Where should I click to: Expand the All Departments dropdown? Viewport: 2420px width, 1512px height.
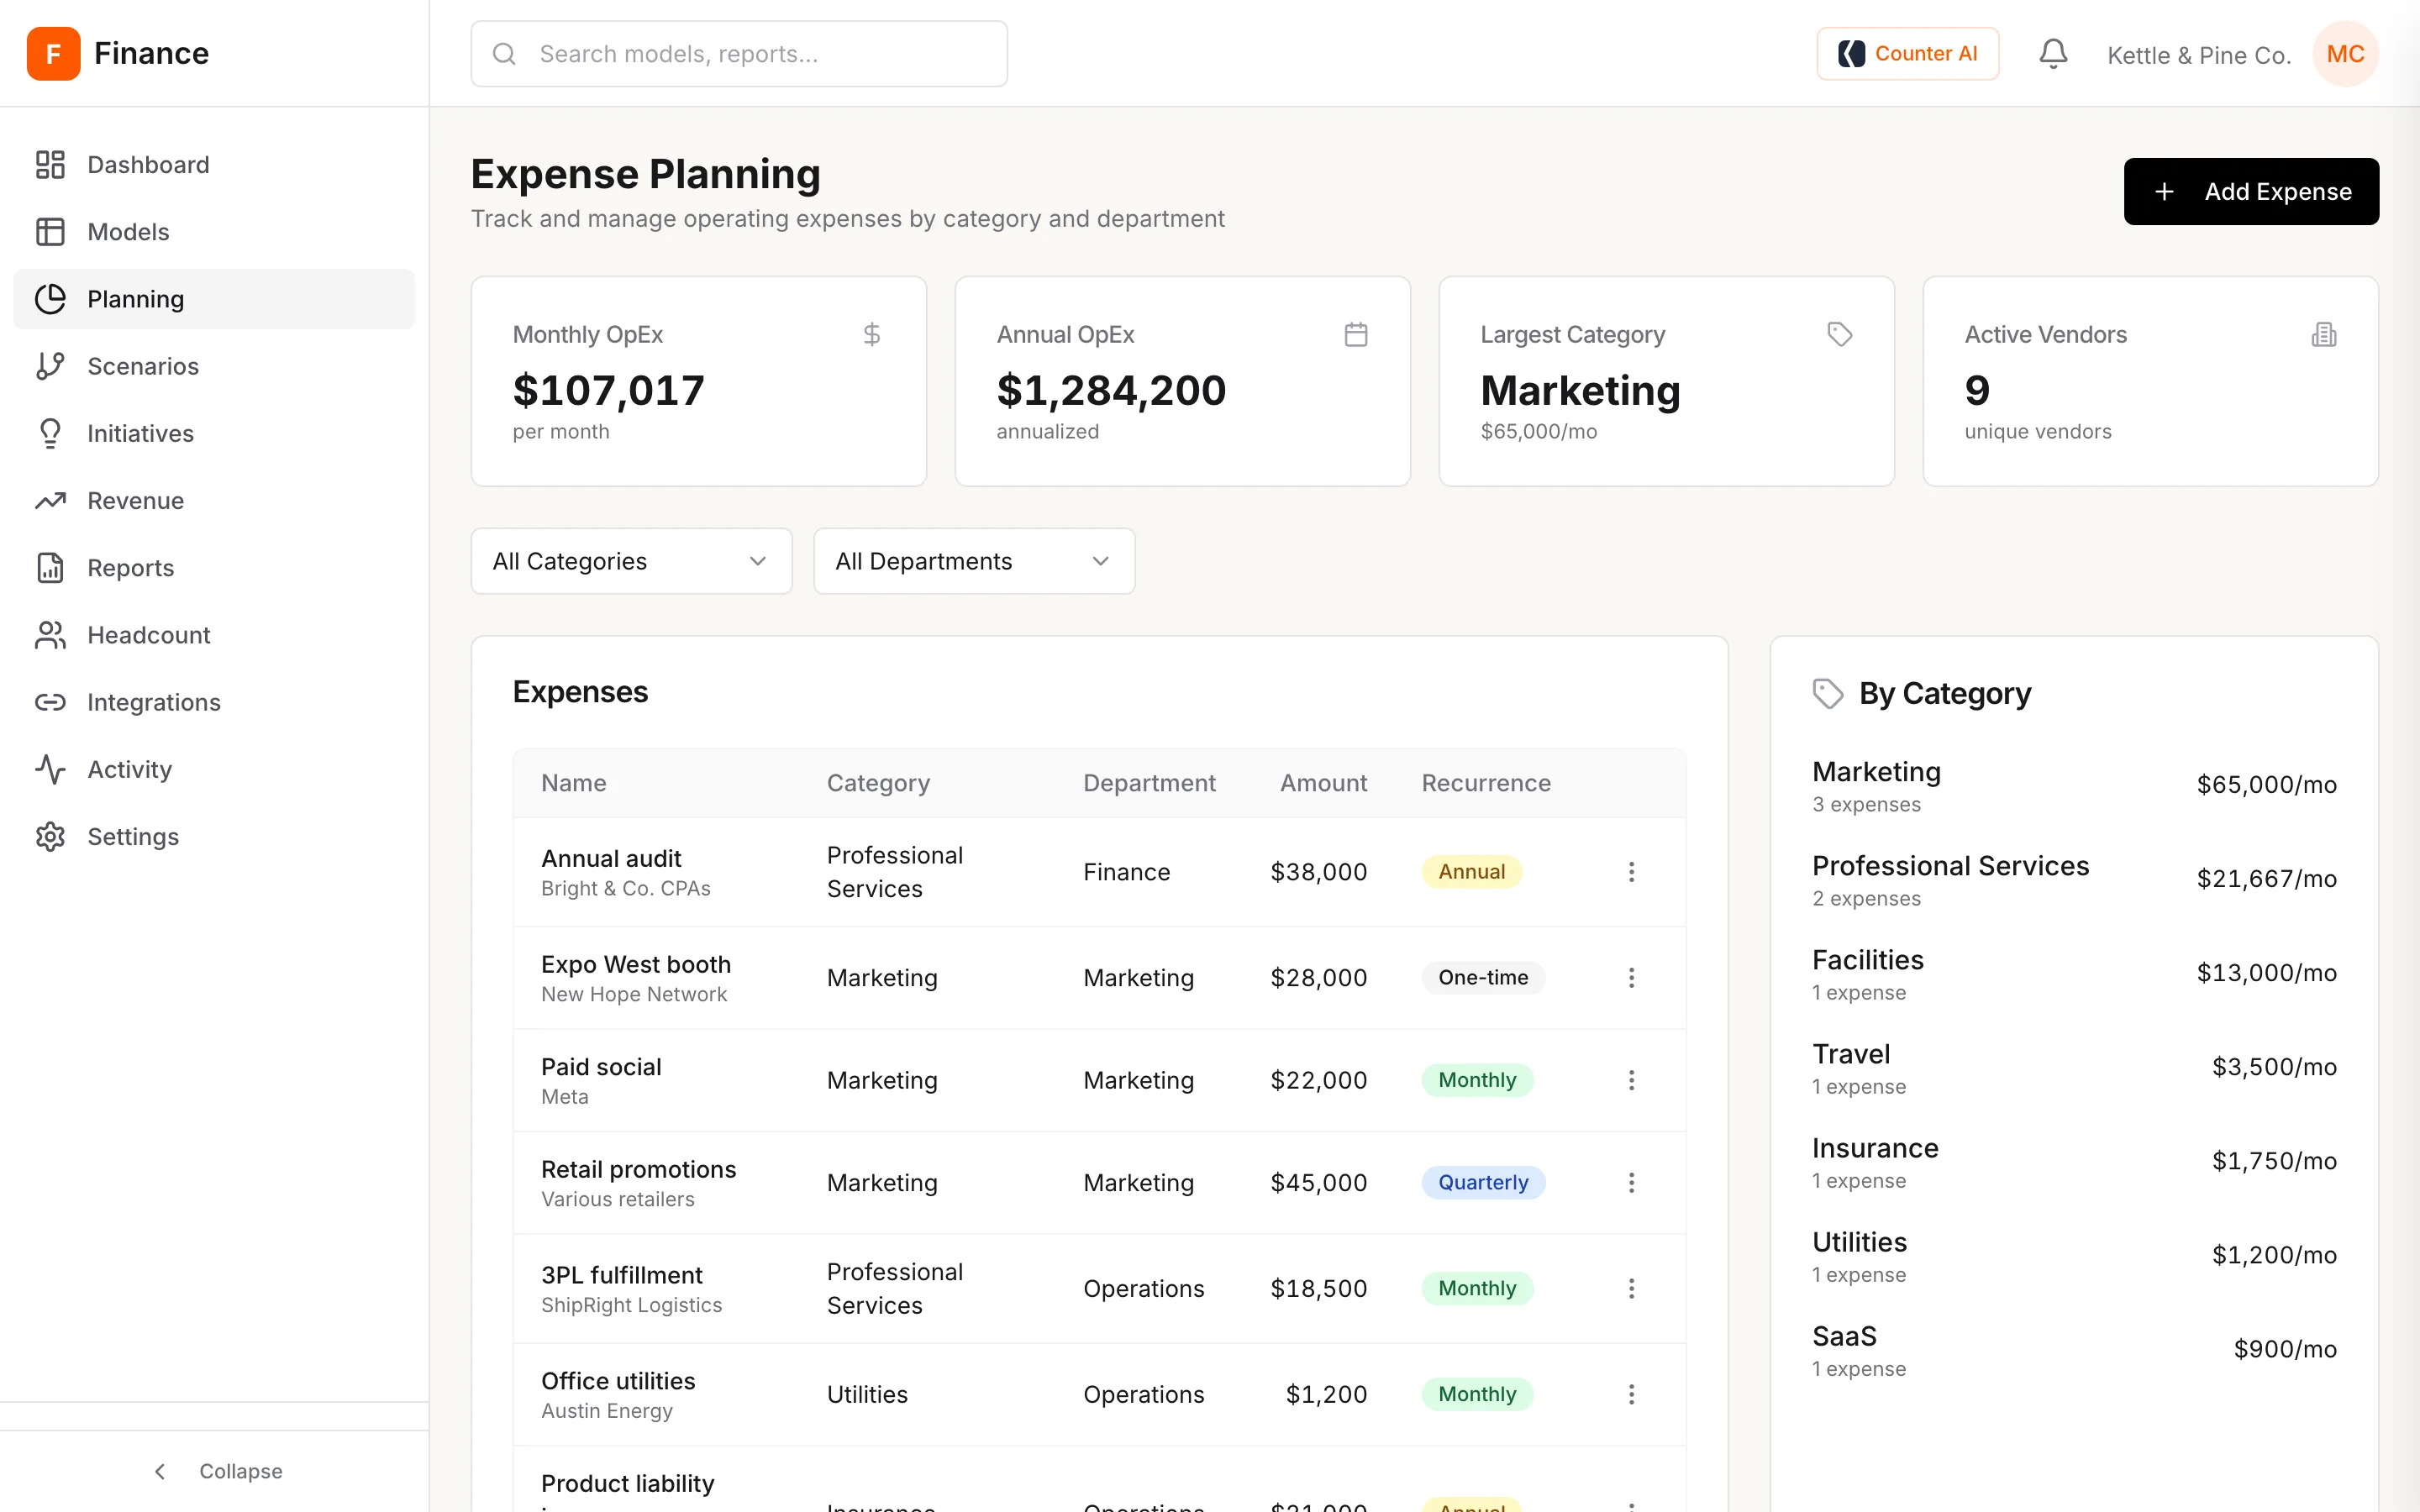974,561
